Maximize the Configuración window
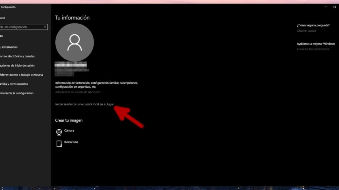 point(334,7)
